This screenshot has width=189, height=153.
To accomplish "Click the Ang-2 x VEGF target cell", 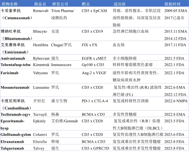I will pos(94,73).
